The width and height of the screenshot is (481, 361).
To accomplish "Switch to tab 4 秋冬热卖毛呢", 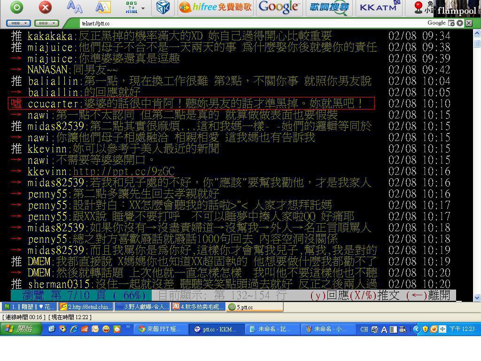I will (198, 306).
